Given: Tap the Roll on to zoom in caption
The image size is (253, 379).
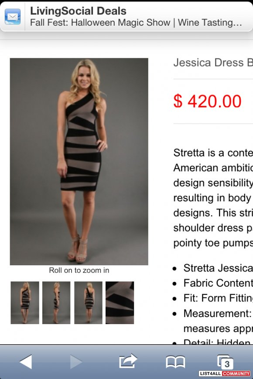Looking at the screenshot, I should (x=79, y=270).
